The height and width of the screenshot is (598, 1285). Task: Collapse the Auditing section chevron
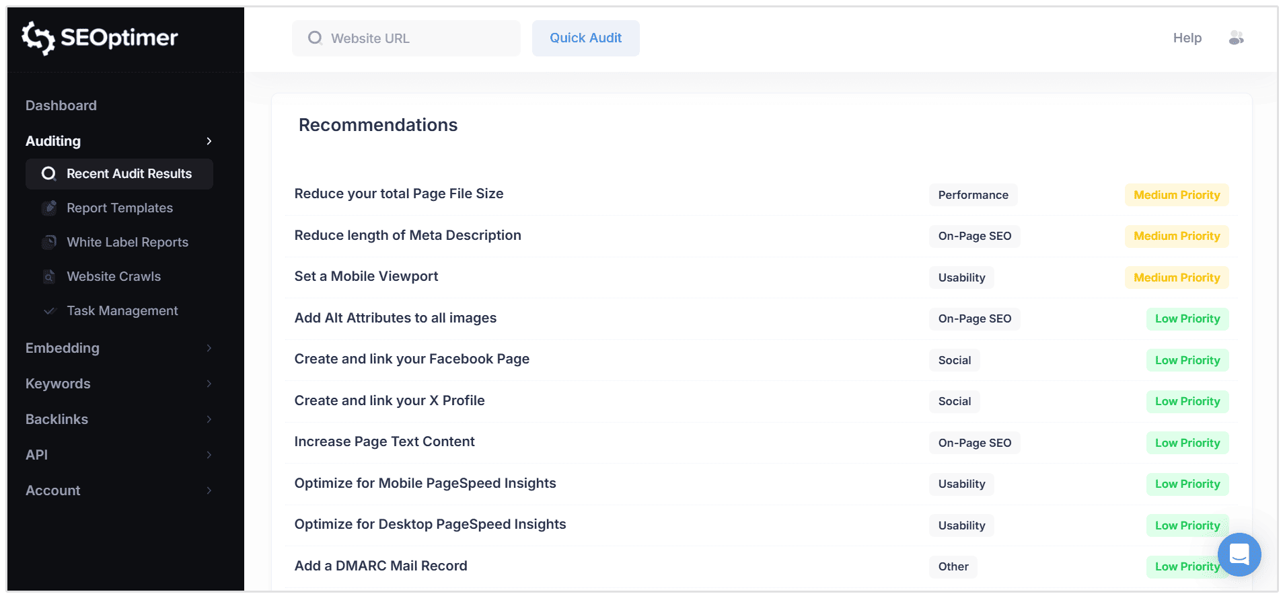(209, 141)
